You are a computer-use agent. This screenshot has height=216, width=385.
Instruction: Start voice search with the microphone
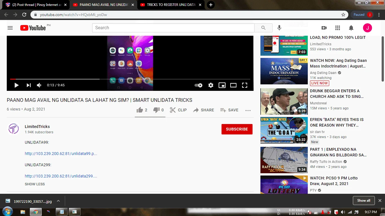279,28
